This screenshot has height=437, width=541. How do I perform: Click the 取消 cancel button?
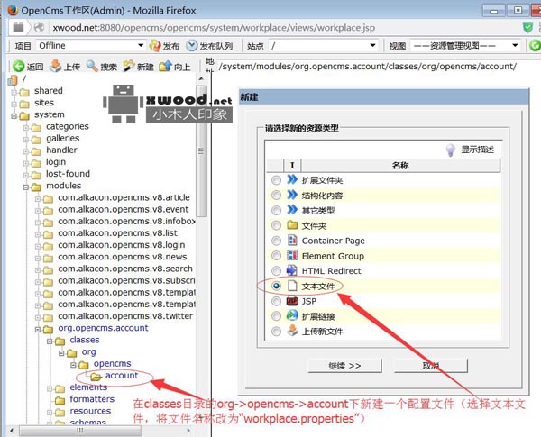[431, 366]
